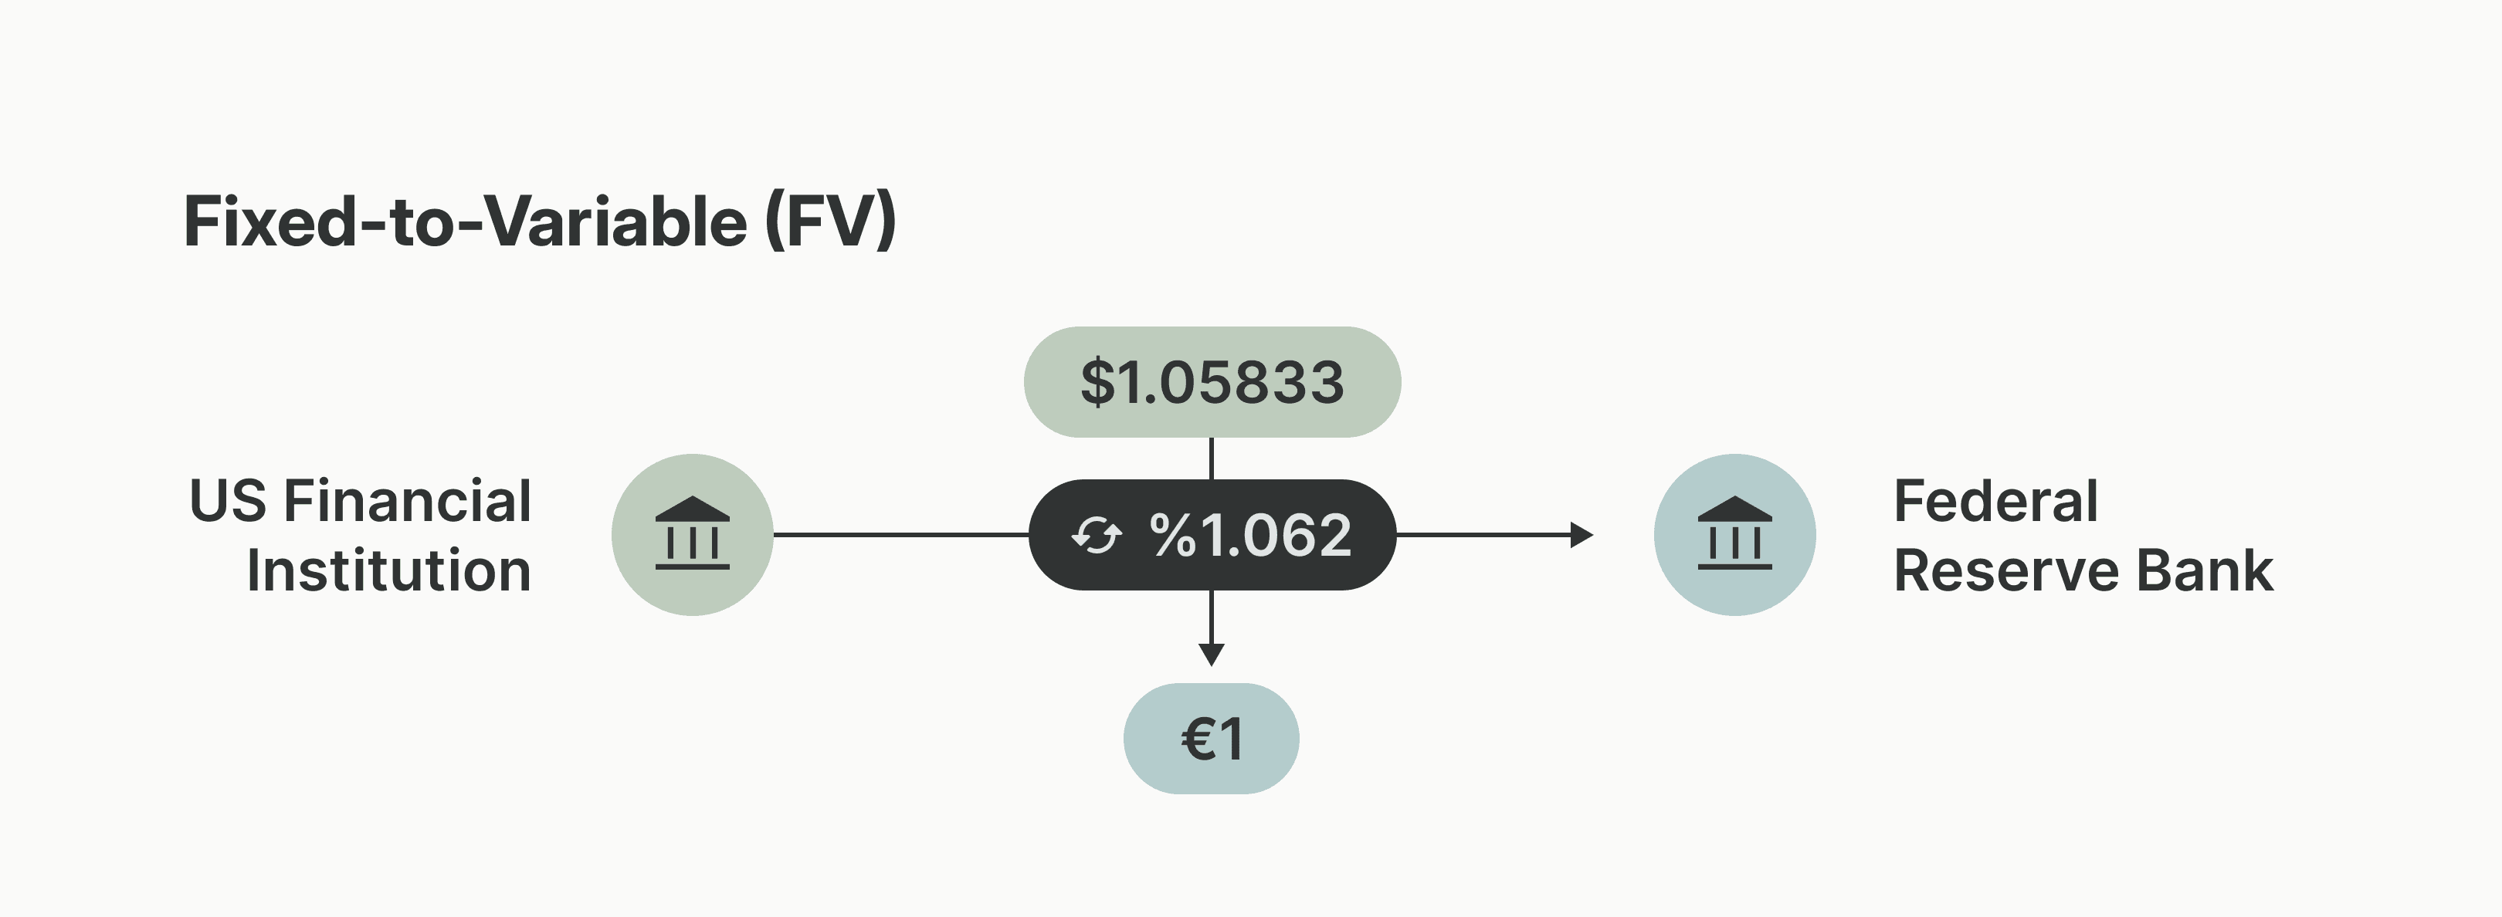This screenshot has height=917, width=2502.
Task: Click the word "Federal"
Action: [x=1996, y=502]
